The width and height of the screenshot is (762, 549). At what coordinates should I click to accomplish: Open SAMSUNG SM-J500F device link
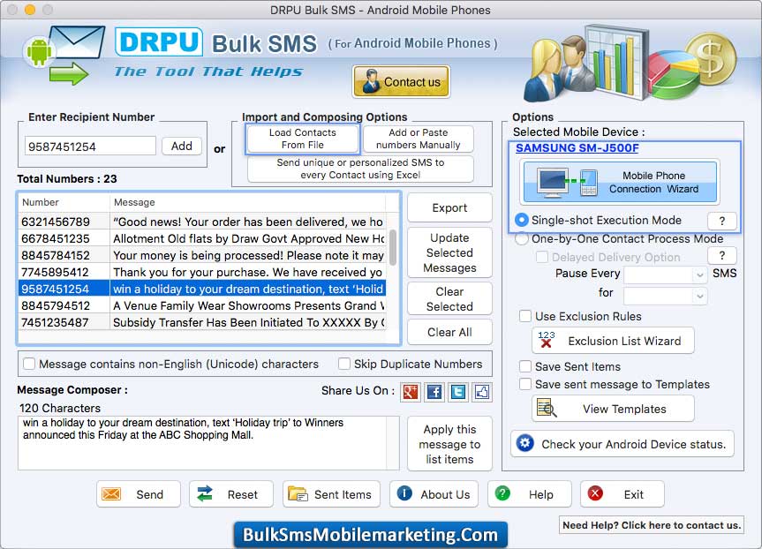(x=577, y=148)
